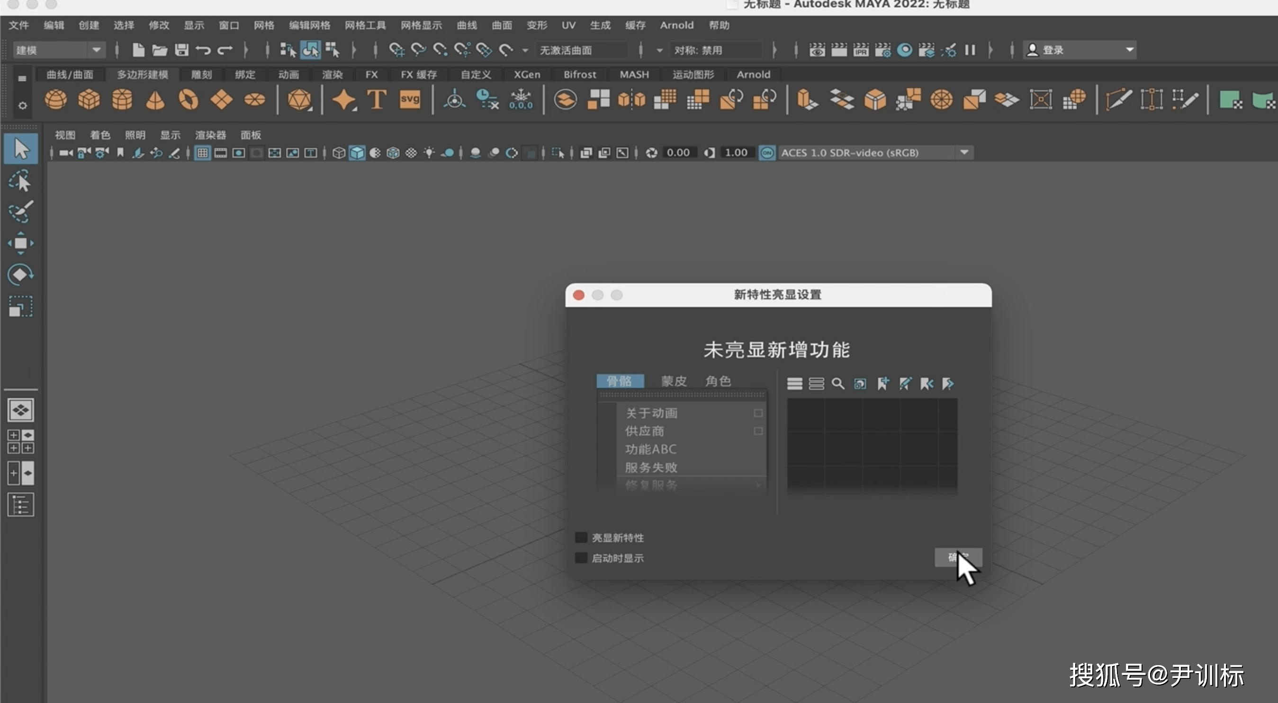Select the 骨骼 tab in dialog
Screen dimensions: 1278x703
620,381
